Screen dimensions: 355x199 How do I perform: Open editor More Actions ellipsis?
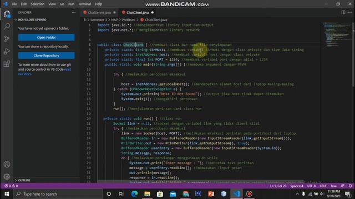tap(350, 12)
